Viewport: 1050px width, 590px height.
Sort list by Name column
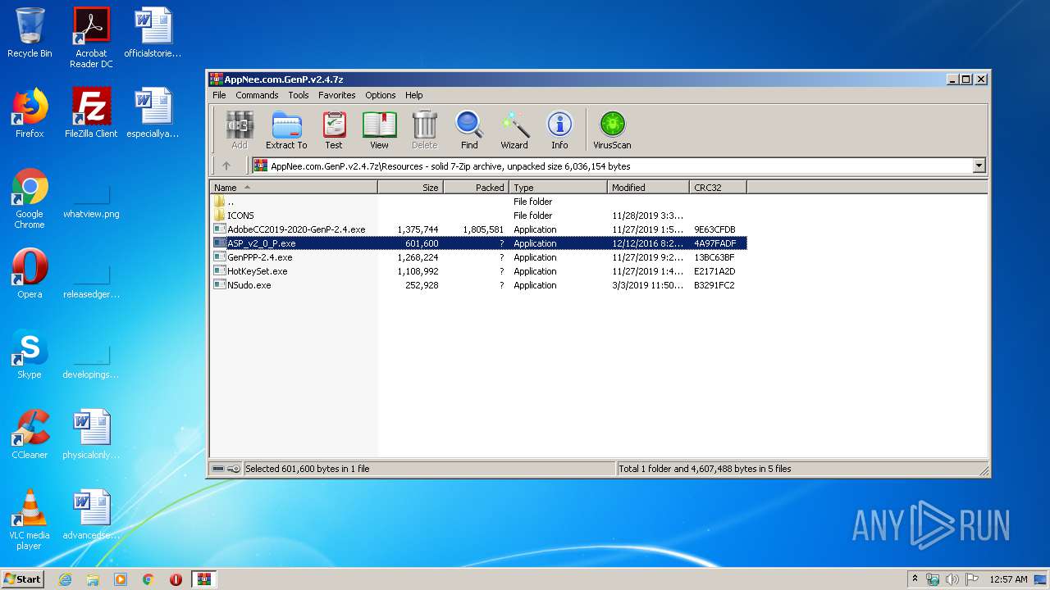point(294,188)
